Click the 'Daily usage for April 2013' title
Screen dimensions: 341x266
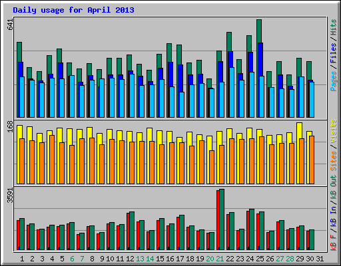73,10
